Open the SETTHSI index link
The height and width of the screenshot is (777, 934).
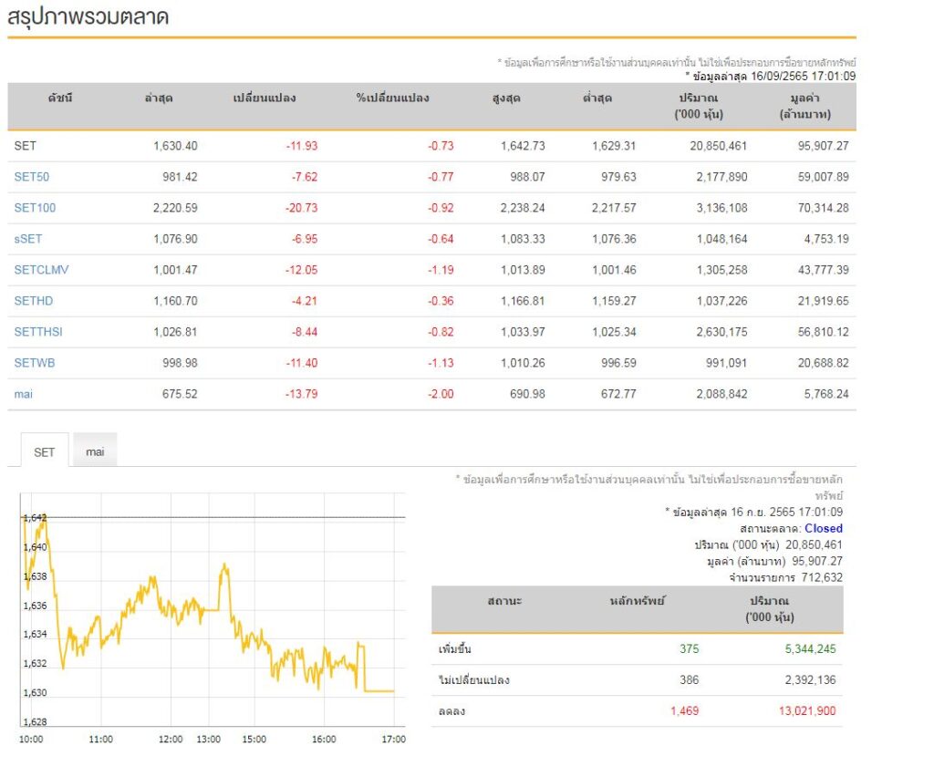38,332
